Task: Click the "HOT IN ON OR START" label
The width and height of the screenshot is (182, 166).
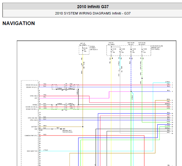Action: coord(142,43)
